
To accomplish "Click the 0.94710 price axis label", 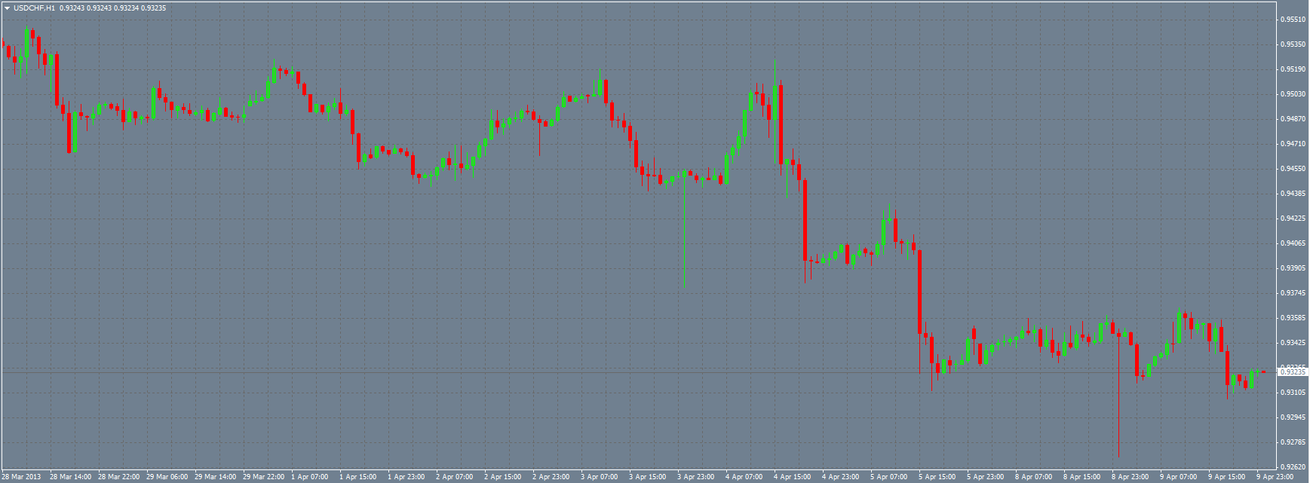I will tap(1294, 144).
